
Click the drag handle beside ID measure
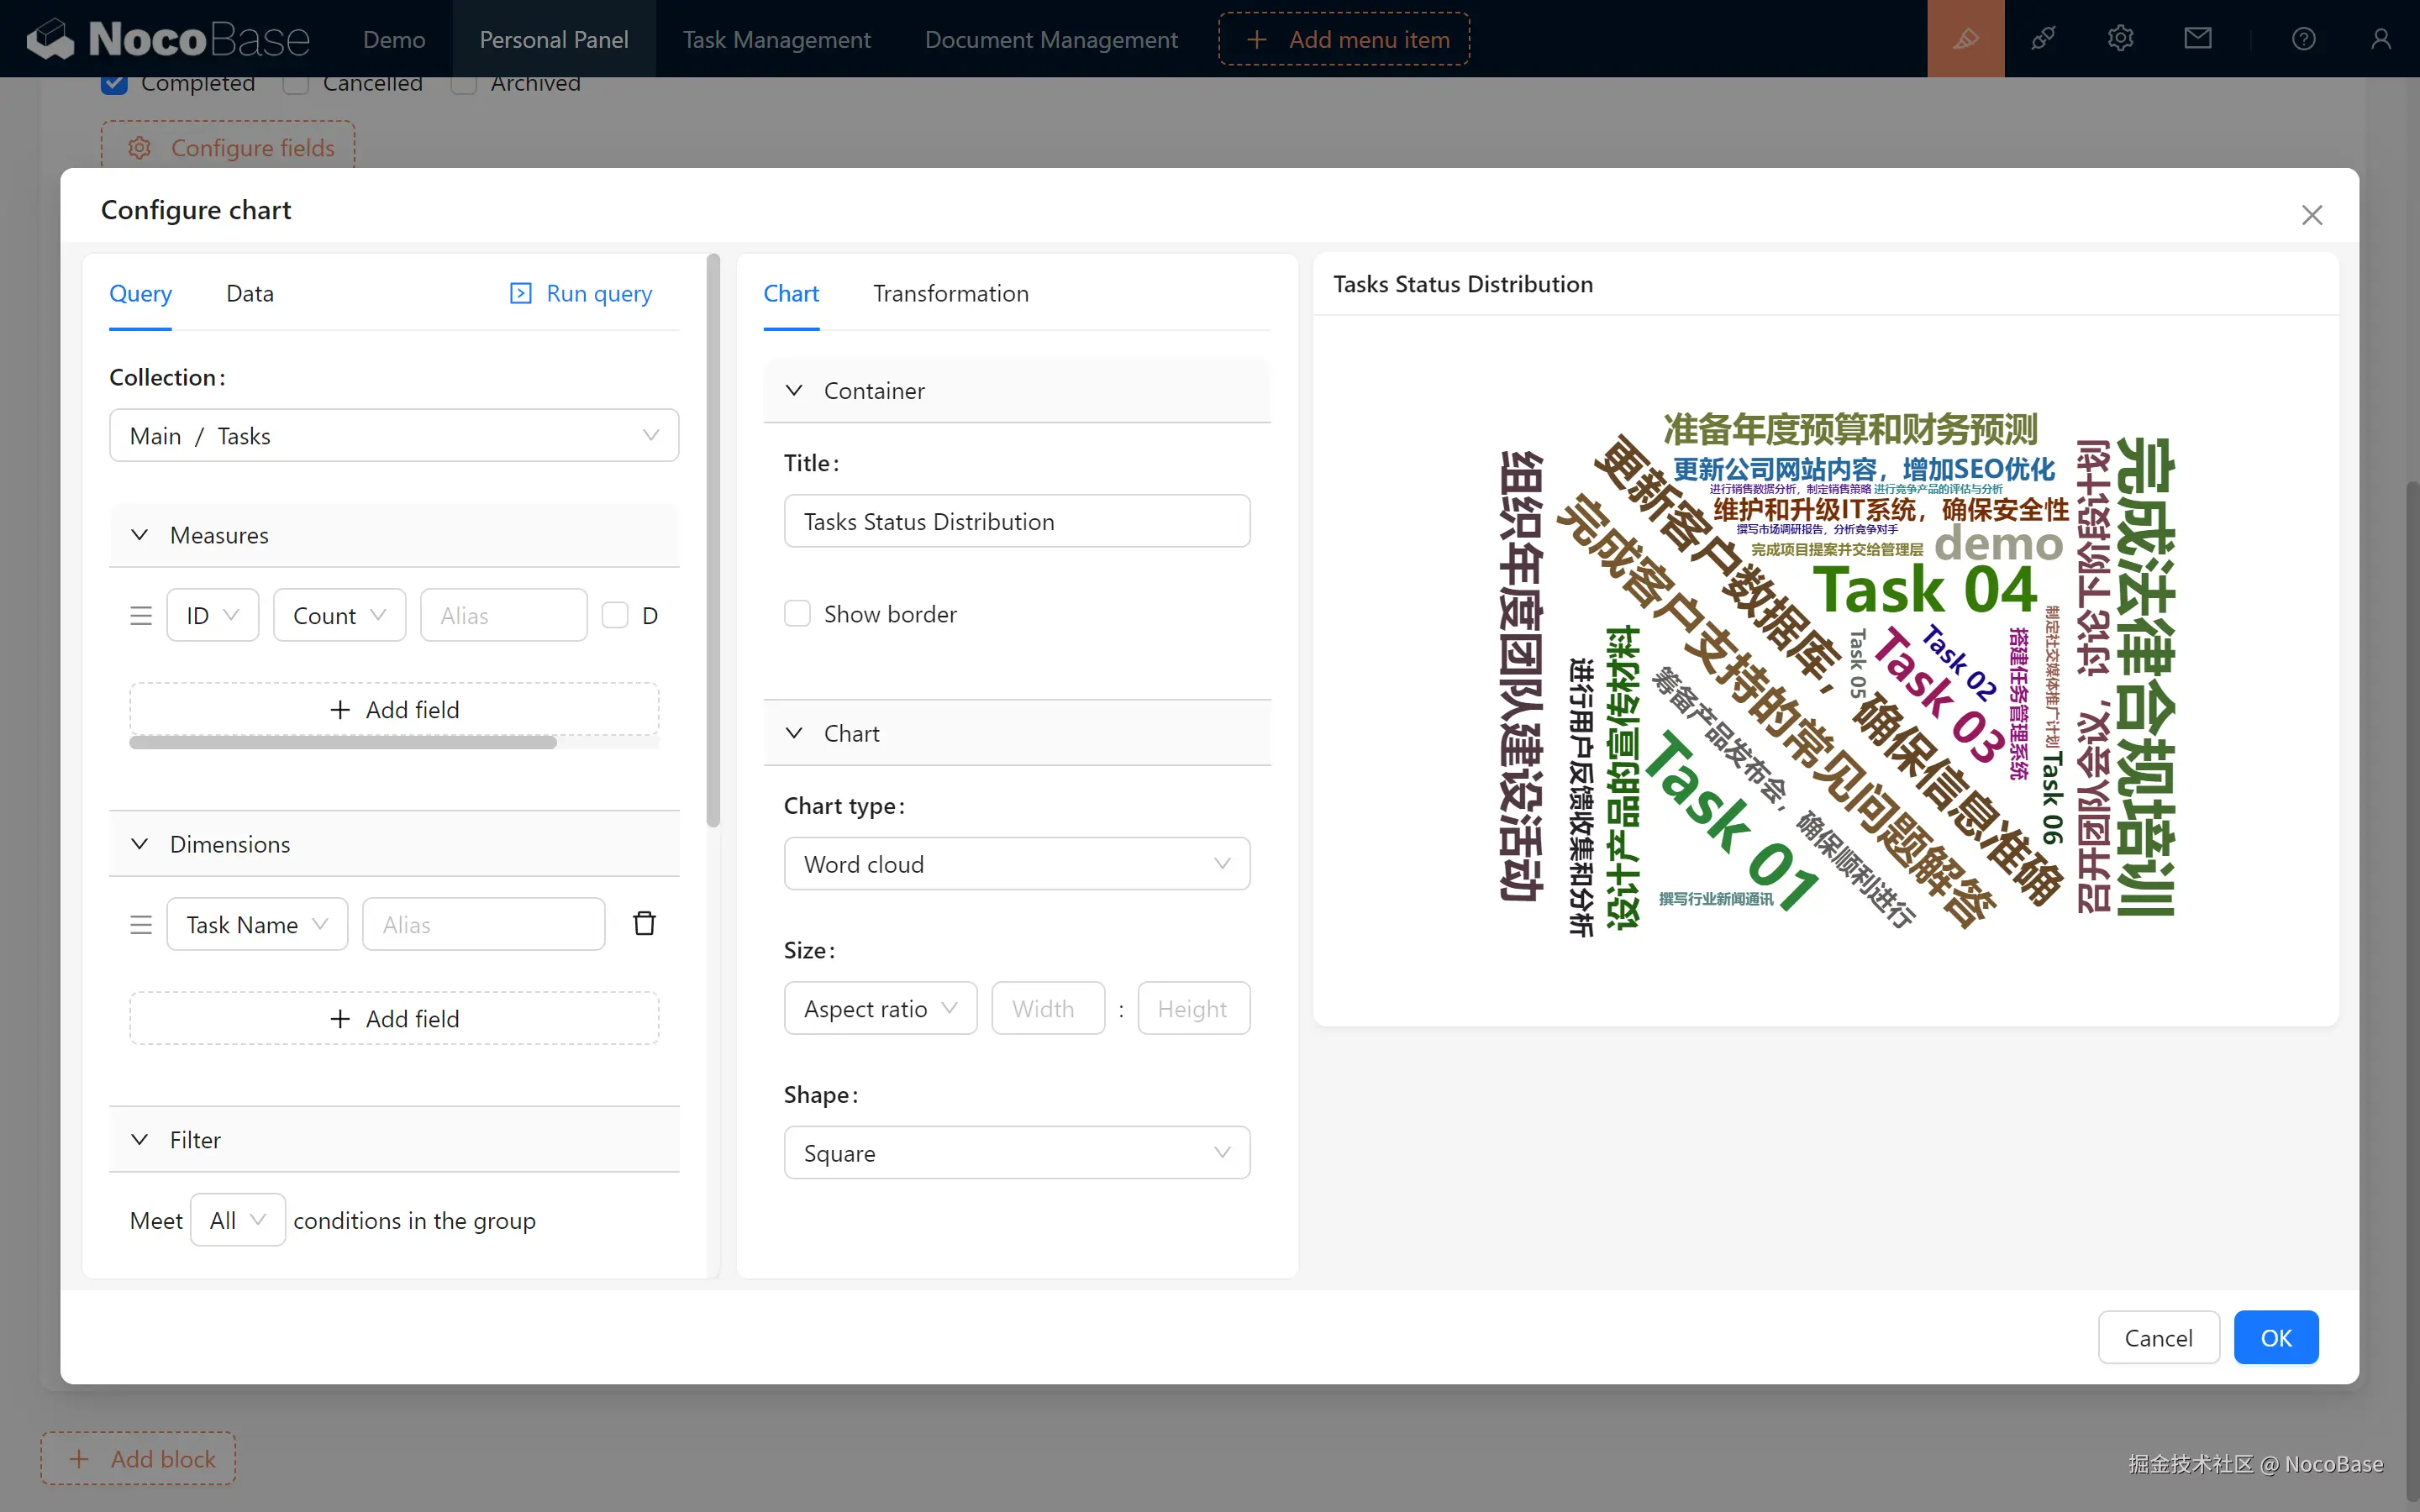pyautogui.click(x=141, y=615)
